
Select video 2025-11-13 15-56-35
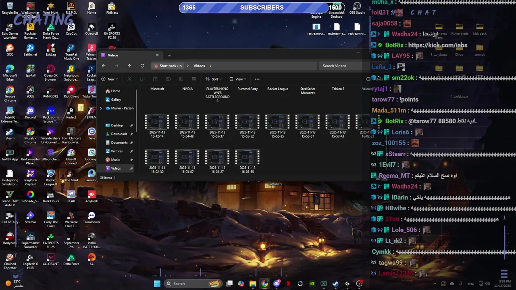(x=277, y=126)
